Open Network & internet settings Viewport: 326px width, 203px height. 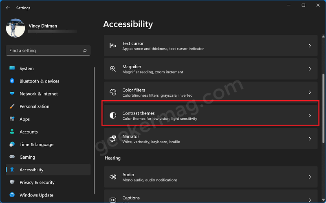tap(48, 94)
